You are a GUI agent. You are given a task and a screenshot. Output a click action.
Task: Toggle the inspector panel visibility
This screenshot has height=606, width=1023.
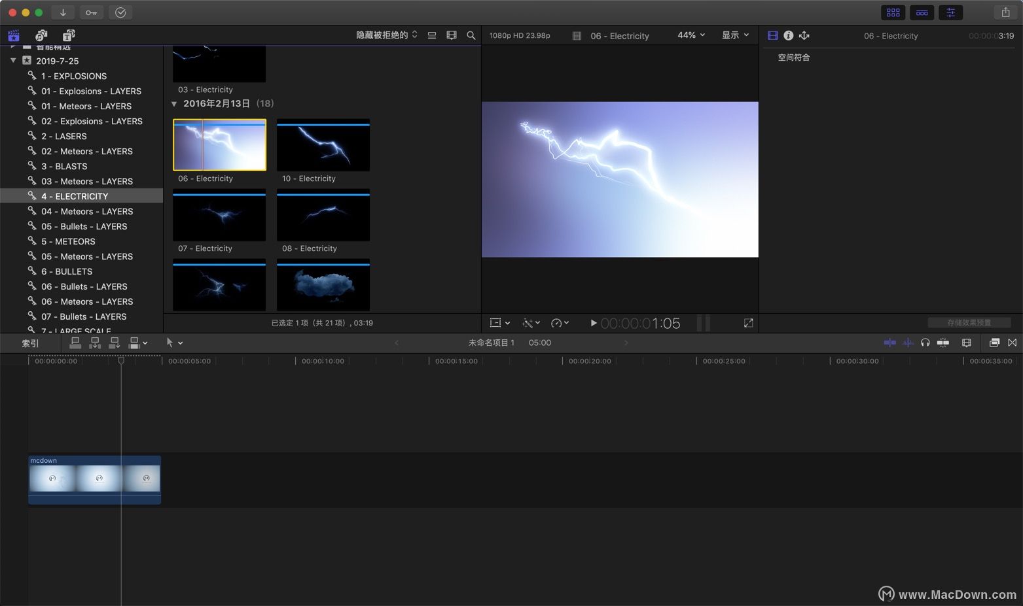950,12
